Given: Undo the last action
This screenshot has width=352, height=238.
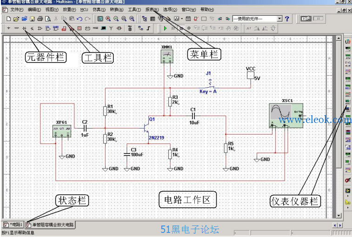Looking at the screenshot, I should click(80, 19).
